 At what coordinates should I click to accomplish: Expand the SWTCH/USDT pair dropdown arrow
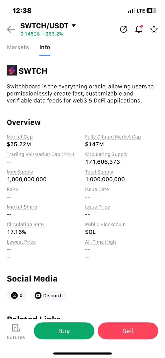click(73, 26)
